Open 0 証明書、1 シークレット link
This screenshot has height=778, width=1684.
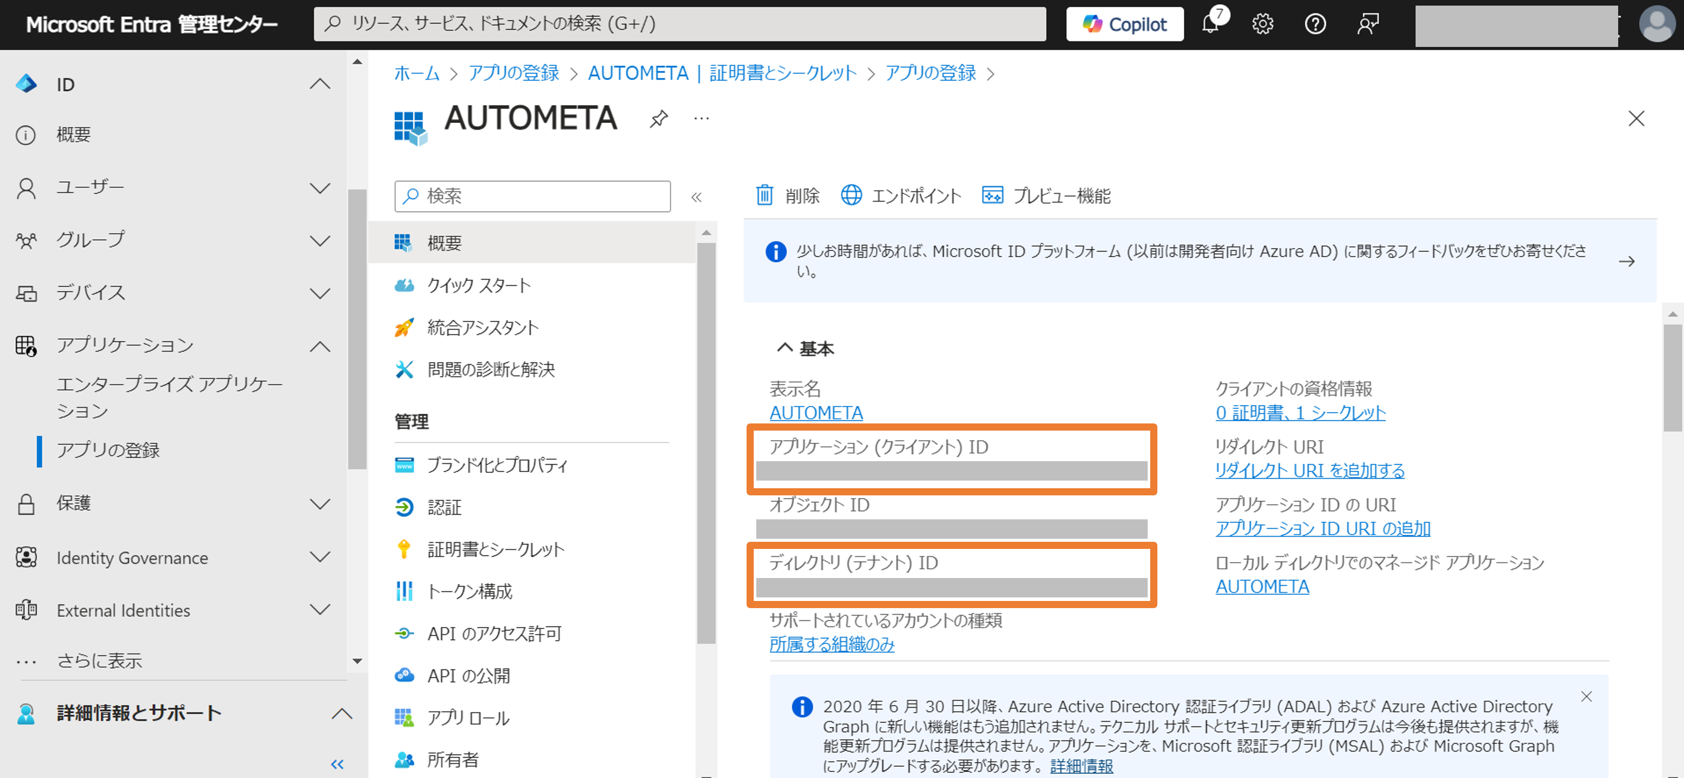(1300, 413)
